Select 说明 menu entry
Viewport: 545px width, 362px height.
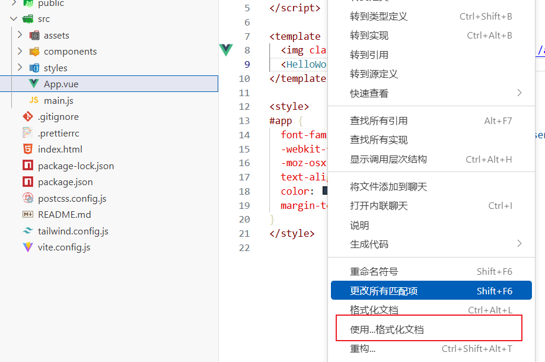pyautogui.click(x=431, y=226)
